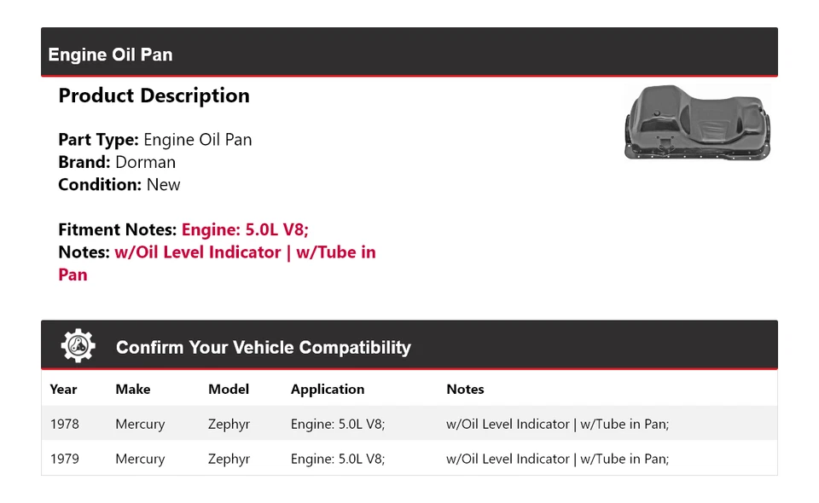Select the 1979 year cell
Viewport: 819px width, 503px height.
point(64,459)
